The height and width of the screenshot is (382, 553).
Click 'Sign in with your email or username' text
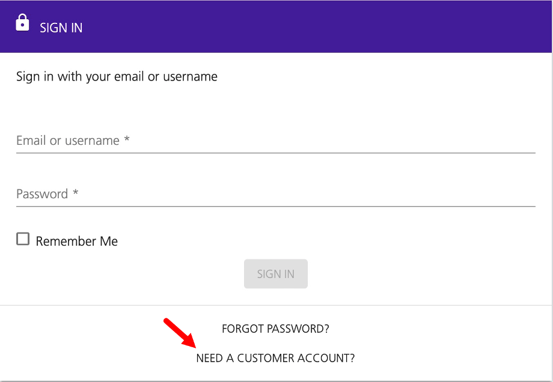pyautogui.click(x=117, y=76)
